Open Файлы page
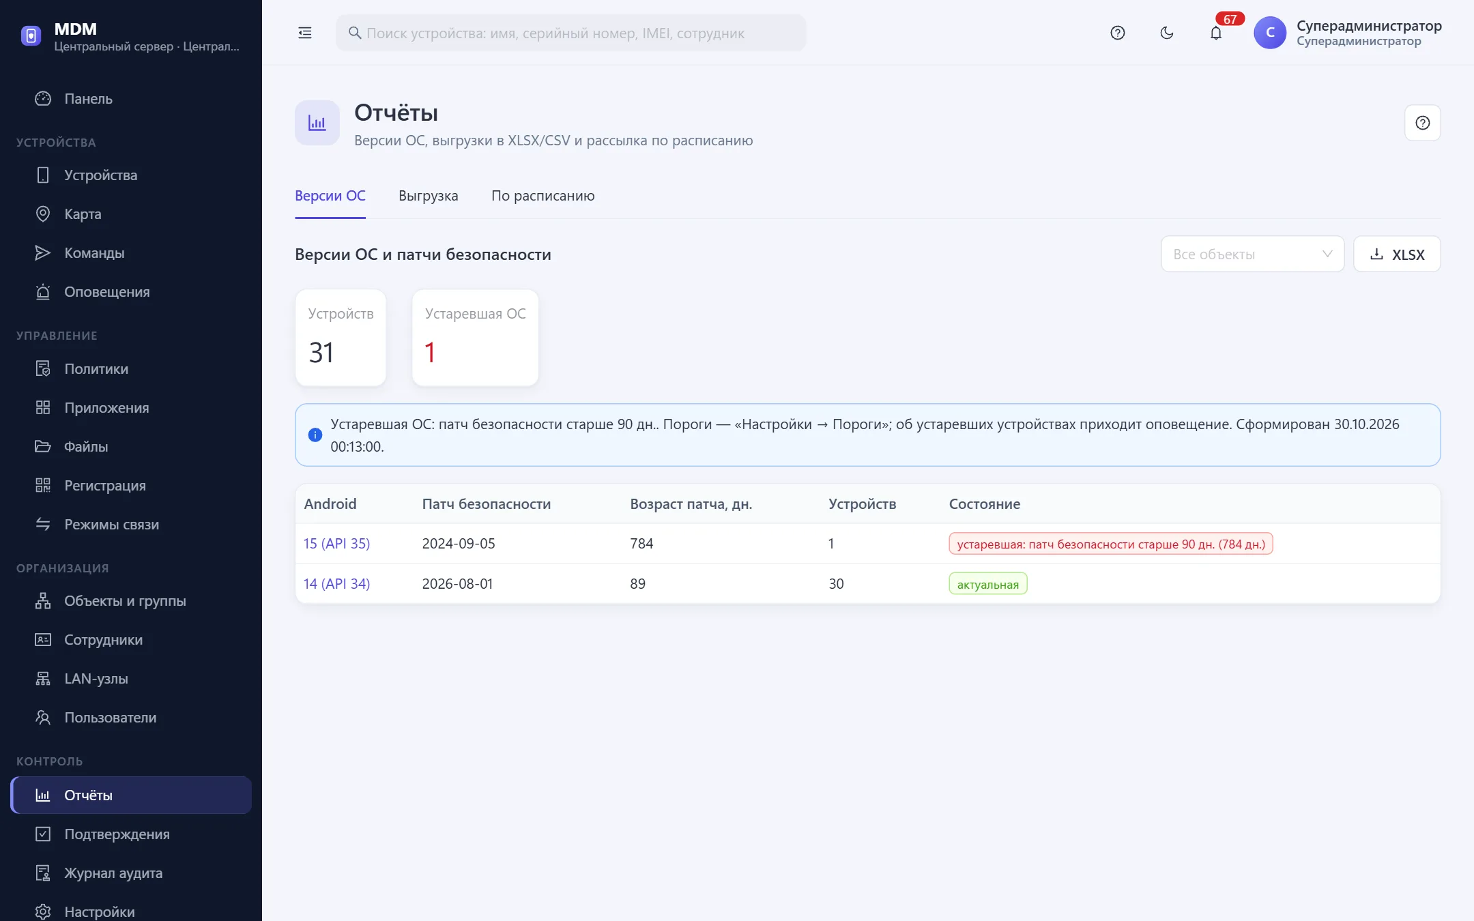The width and height of the screenshot is (1474, 921). point(131,447)
